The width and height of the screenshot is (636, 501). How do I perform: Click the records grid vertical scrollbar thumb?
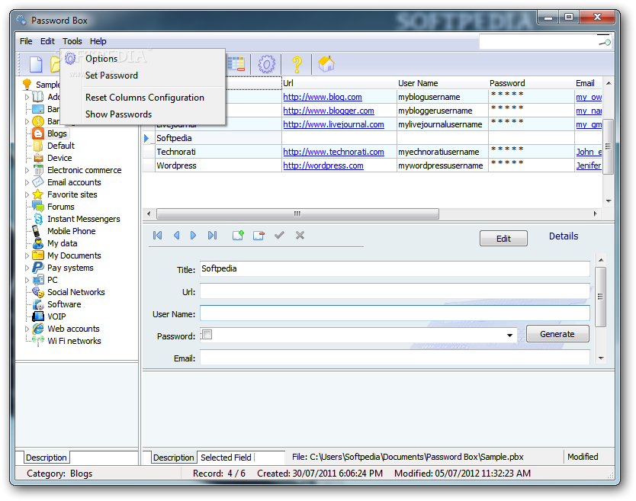click(x=607, y=146)
